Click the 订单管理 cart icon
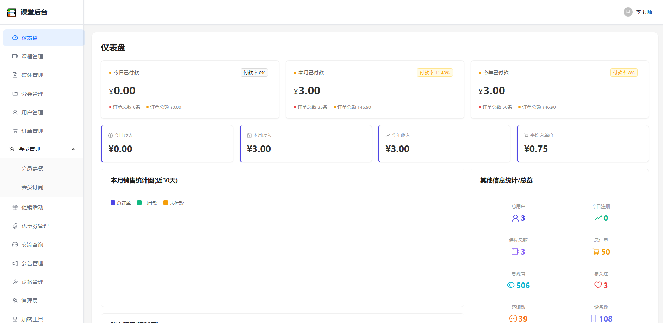663x323 pixels. (x=15, y=131)
